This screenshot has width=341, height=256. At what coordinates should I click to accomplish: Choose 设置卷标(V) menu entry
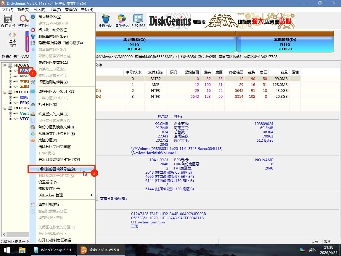[62, 182]
